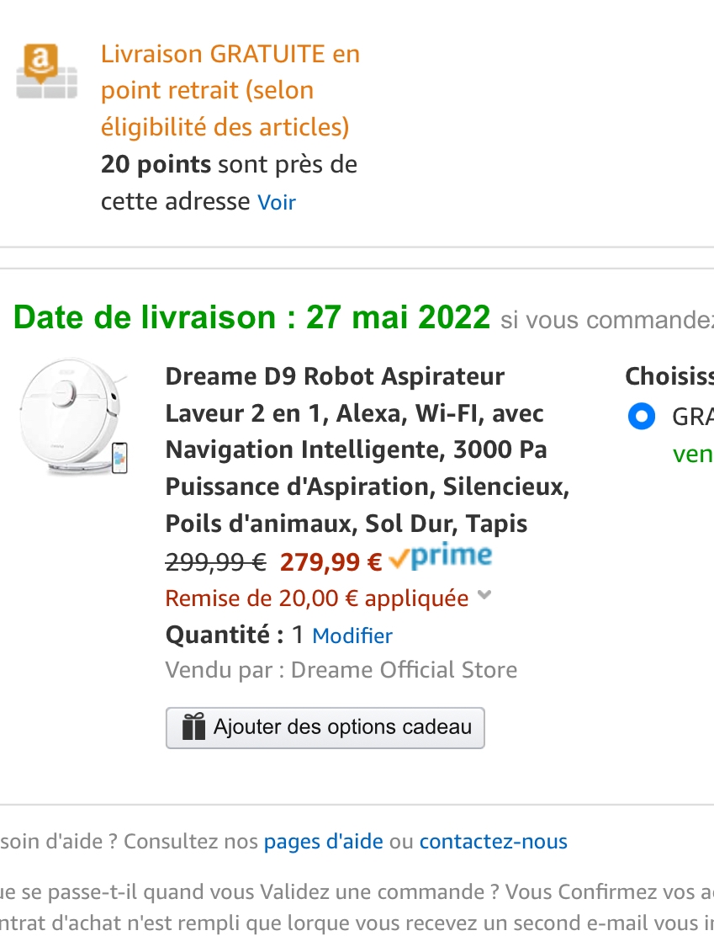Click 'Modifier' to change quantity
Image resolution: width=714 pixels, height=952 pixels.
point(352,636)
